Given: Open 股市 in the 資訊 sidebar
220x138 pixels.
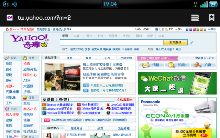Looking at the screenshot, I should [x=9, y=69].
